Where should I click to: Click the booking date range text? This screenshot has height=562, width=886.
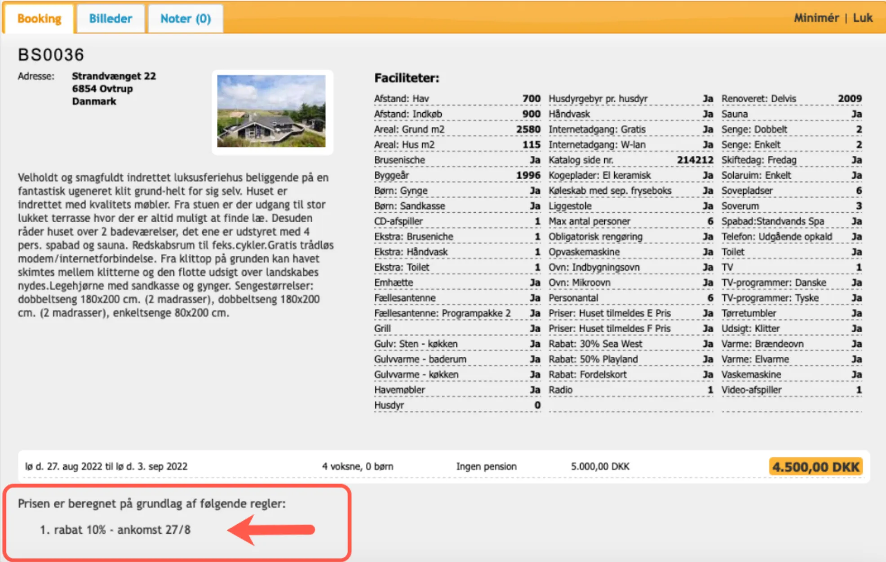pyautogui.click(x=106, y=466)
